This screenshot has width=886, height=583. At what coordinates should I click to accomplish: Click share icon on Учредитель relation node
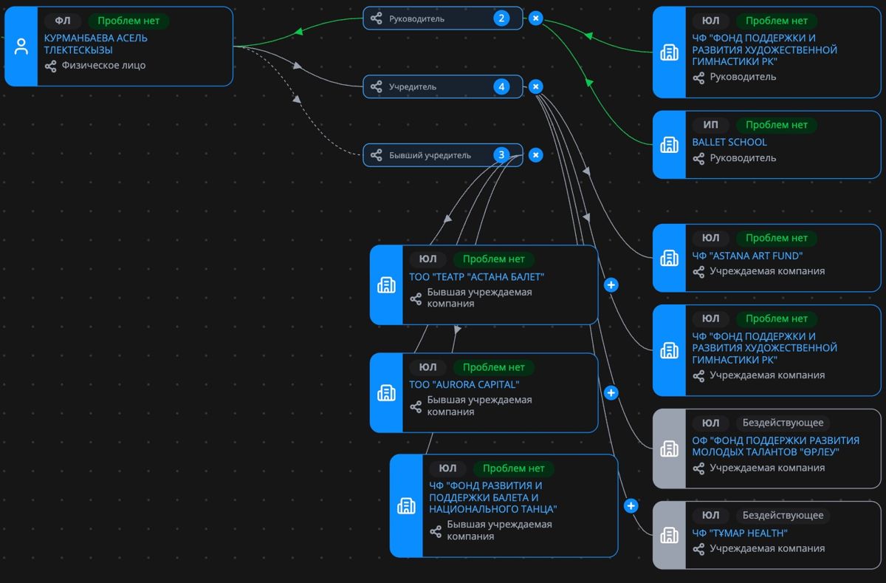tap(377, 86)
